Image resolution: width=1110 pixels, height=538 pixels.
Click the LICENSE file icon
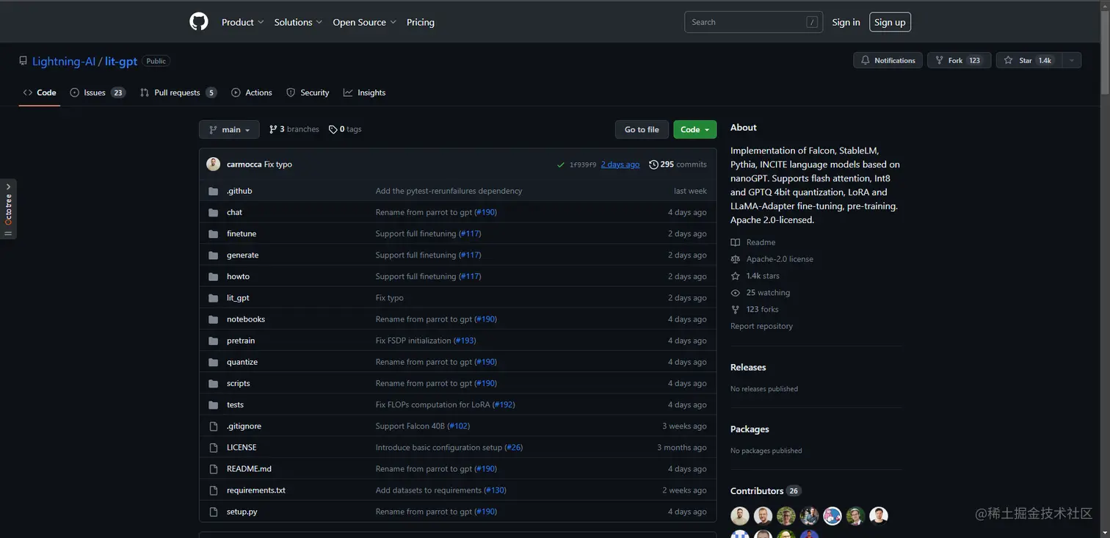click(214, 448)
